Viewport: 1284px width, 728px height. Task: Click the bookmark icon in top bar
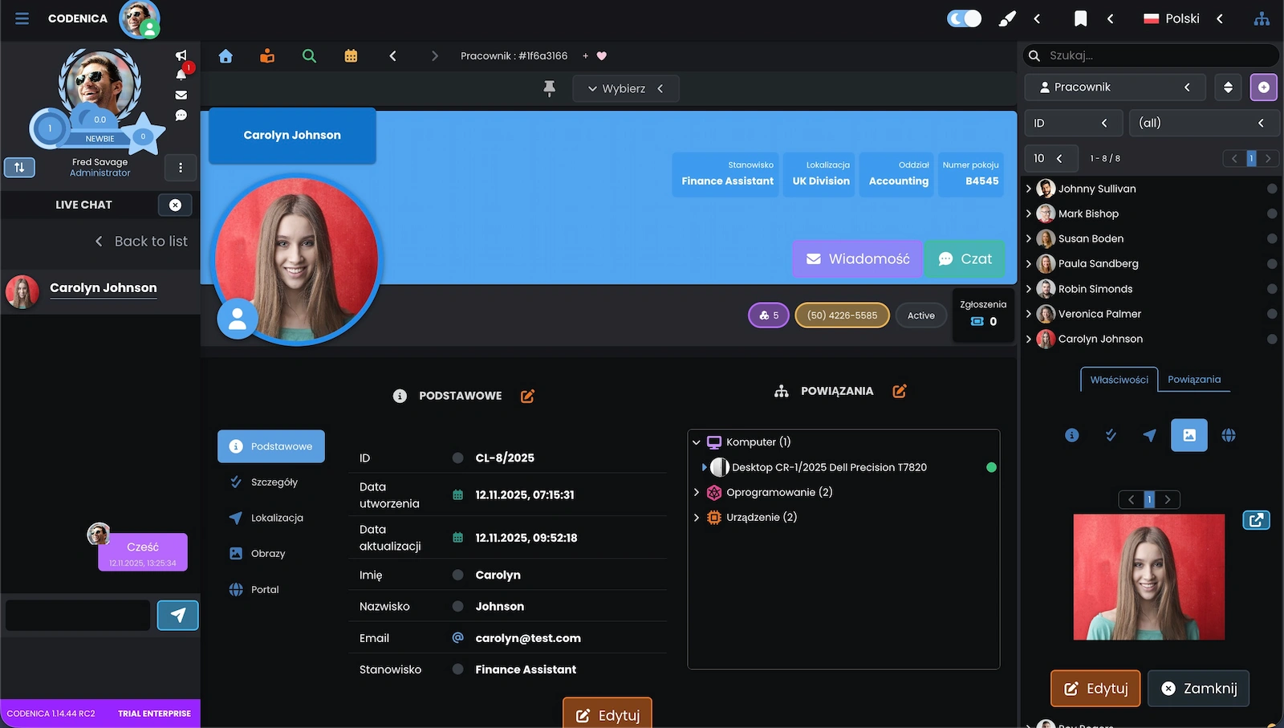[1080, 18]
